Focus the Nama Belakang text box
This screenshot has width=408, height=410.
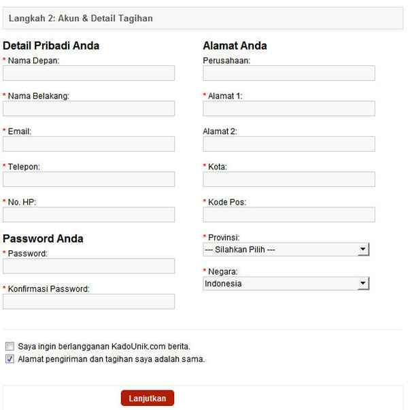point(88,109)
